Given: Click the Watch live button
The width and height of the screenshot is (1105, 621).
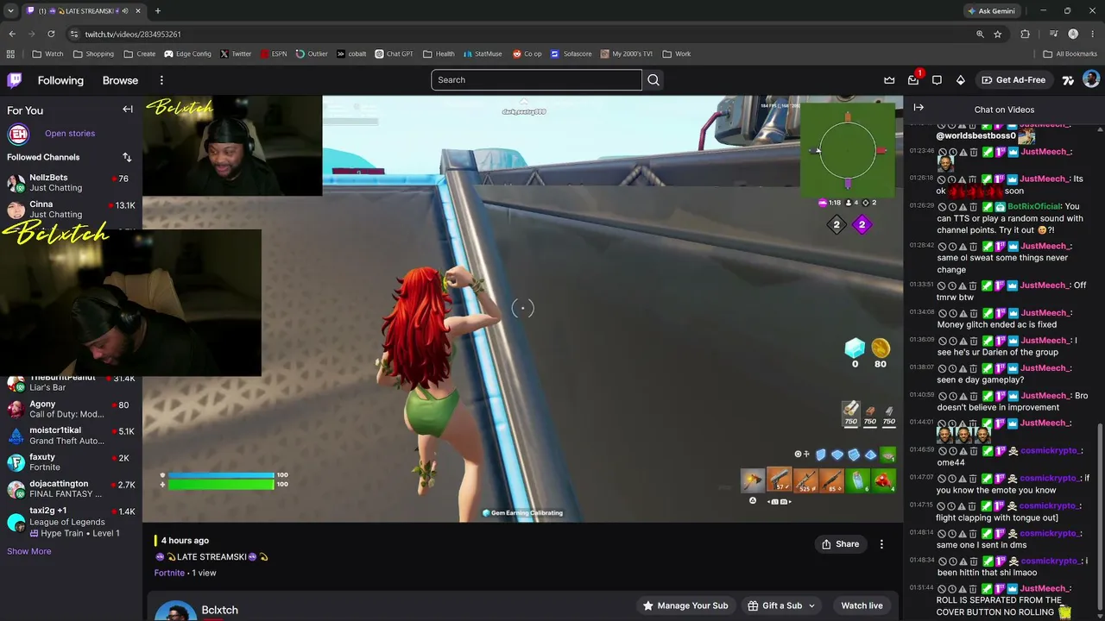Looking at the screenshot, I should tap(862, 605).
